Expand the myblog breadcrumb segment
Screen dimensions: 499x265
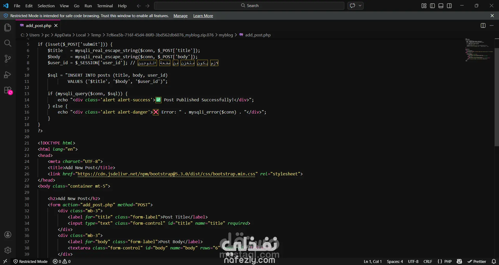pos(226,35)
